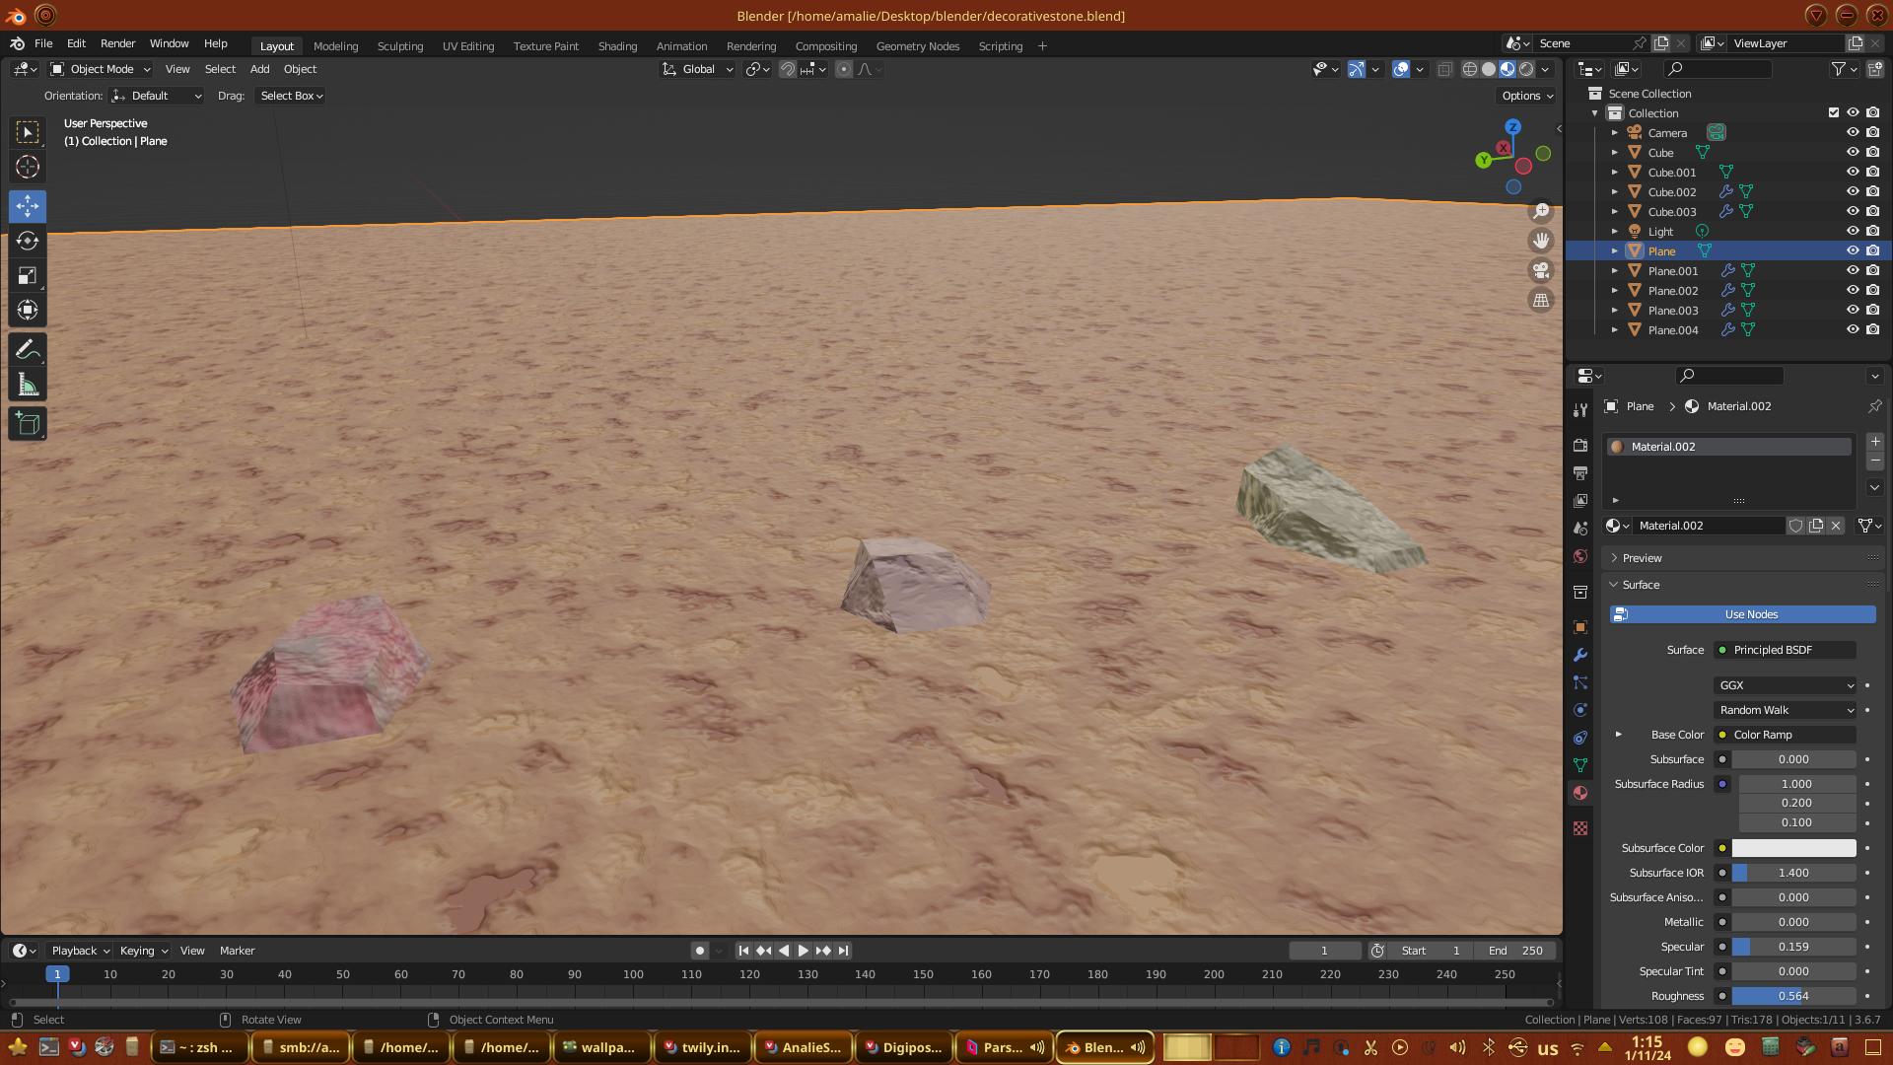Switch to the Shading workspace tab

[617, 46]
